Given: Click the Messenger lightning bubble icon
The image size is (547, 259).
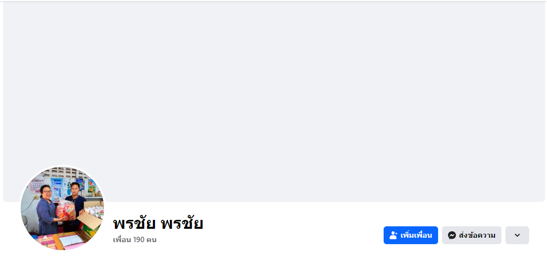Looking at the screenshot, I should click(x=451, y=235).
